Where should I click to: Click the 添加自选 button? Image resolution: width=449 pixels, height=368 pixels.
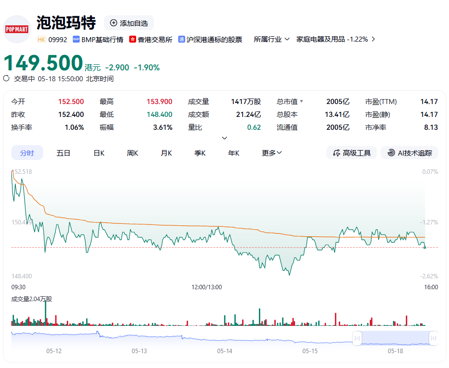tap(129, 23)
